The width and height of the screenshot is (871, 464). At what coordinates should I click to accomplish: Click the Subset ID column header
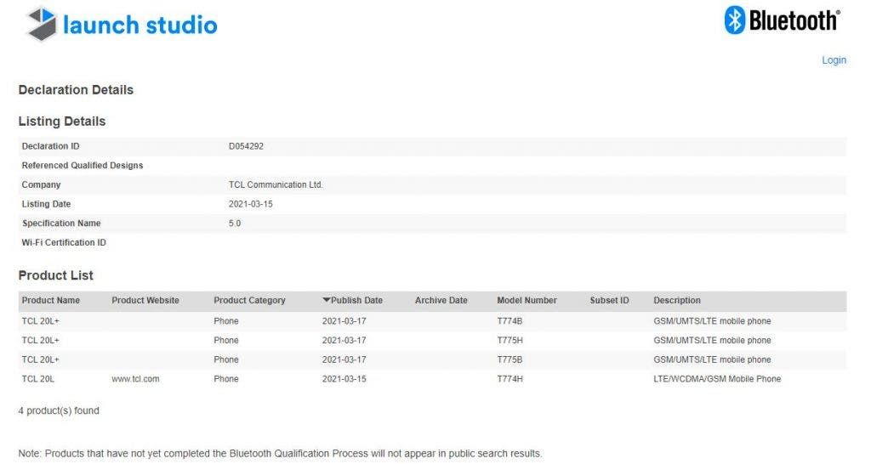pyautogui.click(x=609, y=300)
